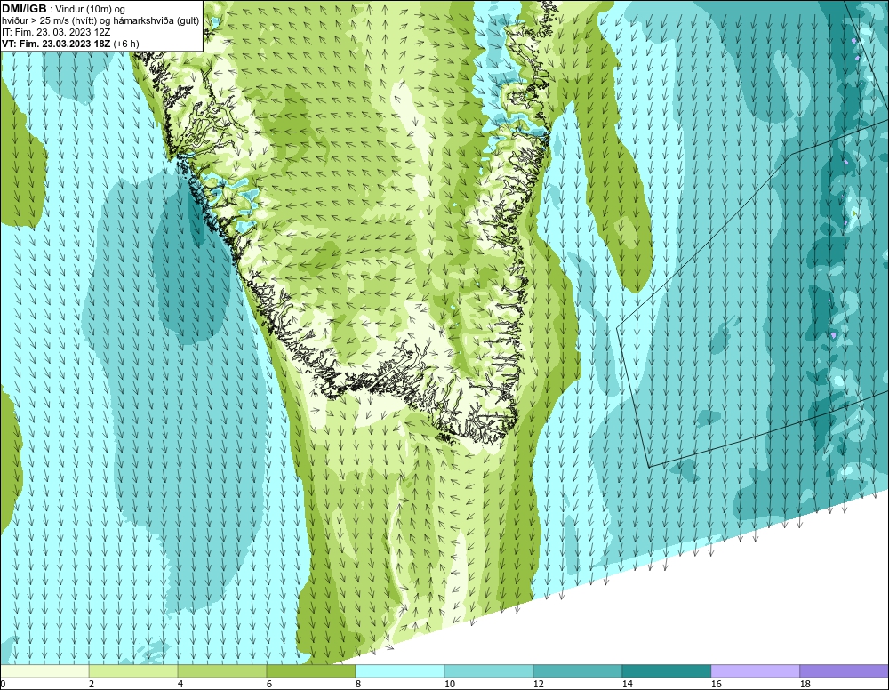Select the 8–10 m/s light cyan color swatch

pyautogui.click(x=400, y=671)
